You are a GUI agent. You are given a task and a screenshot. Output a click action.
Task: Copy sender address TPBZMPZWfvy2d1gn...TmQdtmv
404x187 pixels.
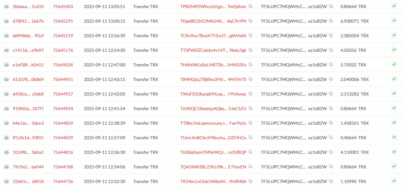pyautogui.click(x=251, y=7)
